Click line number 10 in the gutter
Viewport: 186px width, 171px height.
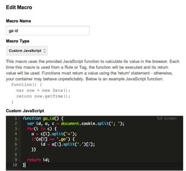[15, 165]
